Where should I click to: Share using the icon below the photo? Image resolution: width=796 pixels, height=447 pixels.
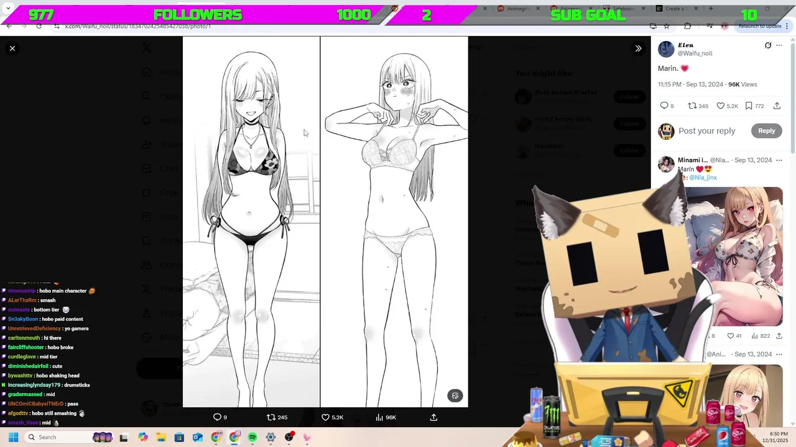(x=433, y=417)
